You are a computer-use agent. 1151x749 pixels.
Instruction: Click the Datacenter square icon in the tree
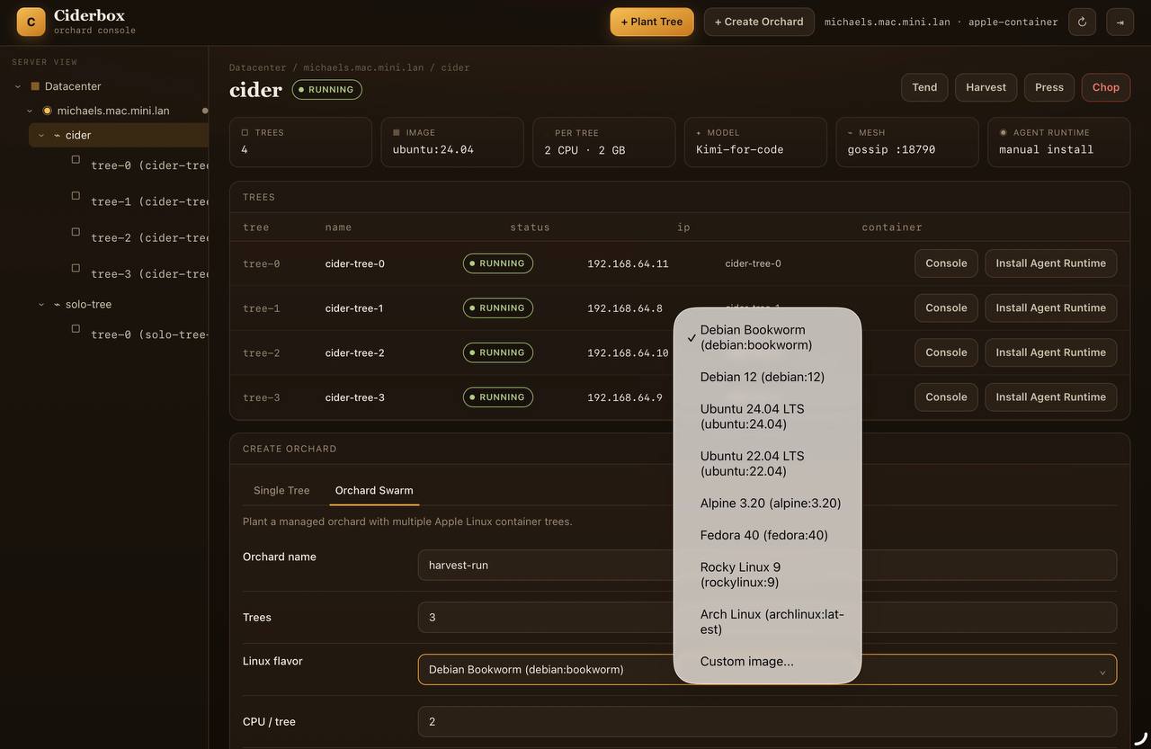[35, 86]
